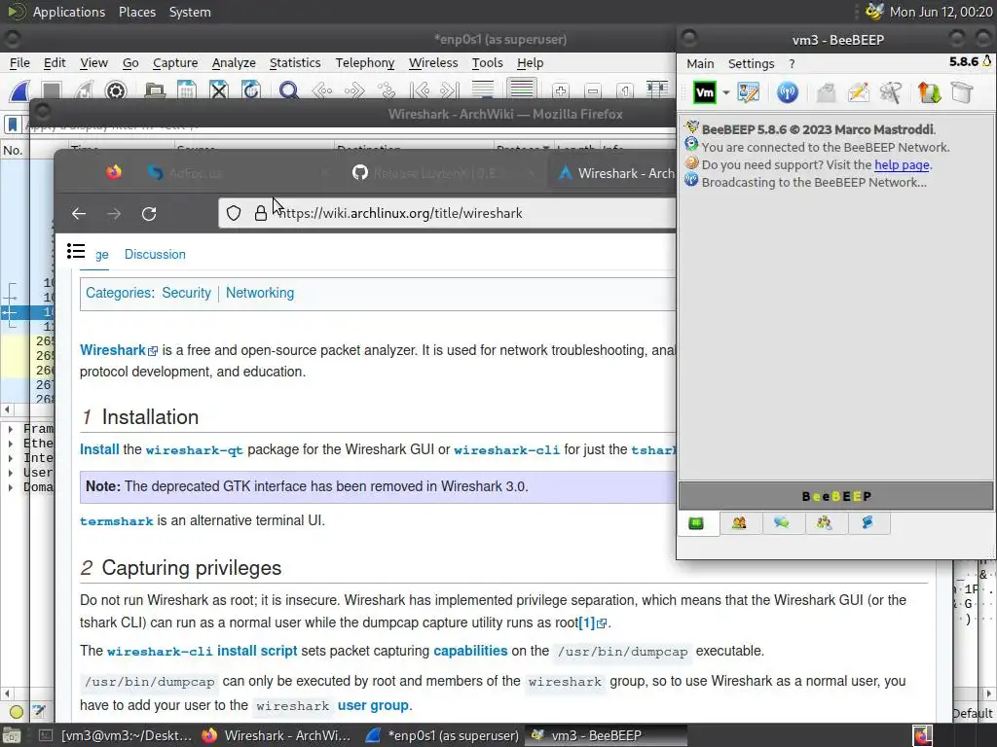Open Wireshark Analyze menu
Image resolution: width=997 pixels, height=747 pixels.
[234, 63]
